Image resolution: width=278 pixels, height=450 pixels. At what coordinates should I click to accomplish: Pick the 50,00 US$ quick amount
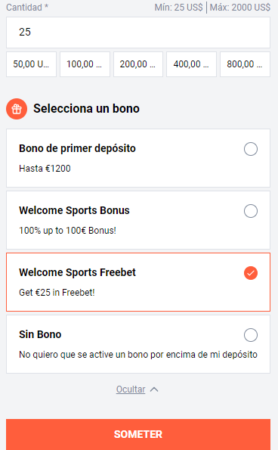click(31, 64)
